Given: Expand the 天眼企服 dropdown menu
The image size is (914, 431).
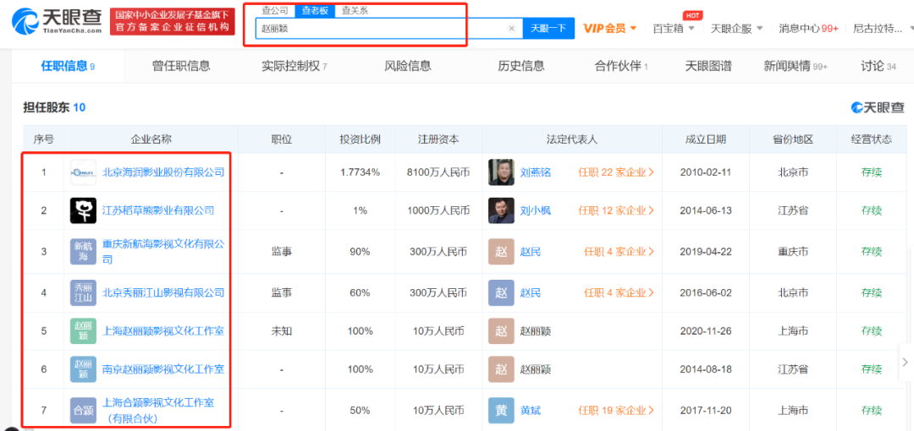Looking at the screenshot, I should [x=735, y=29].
